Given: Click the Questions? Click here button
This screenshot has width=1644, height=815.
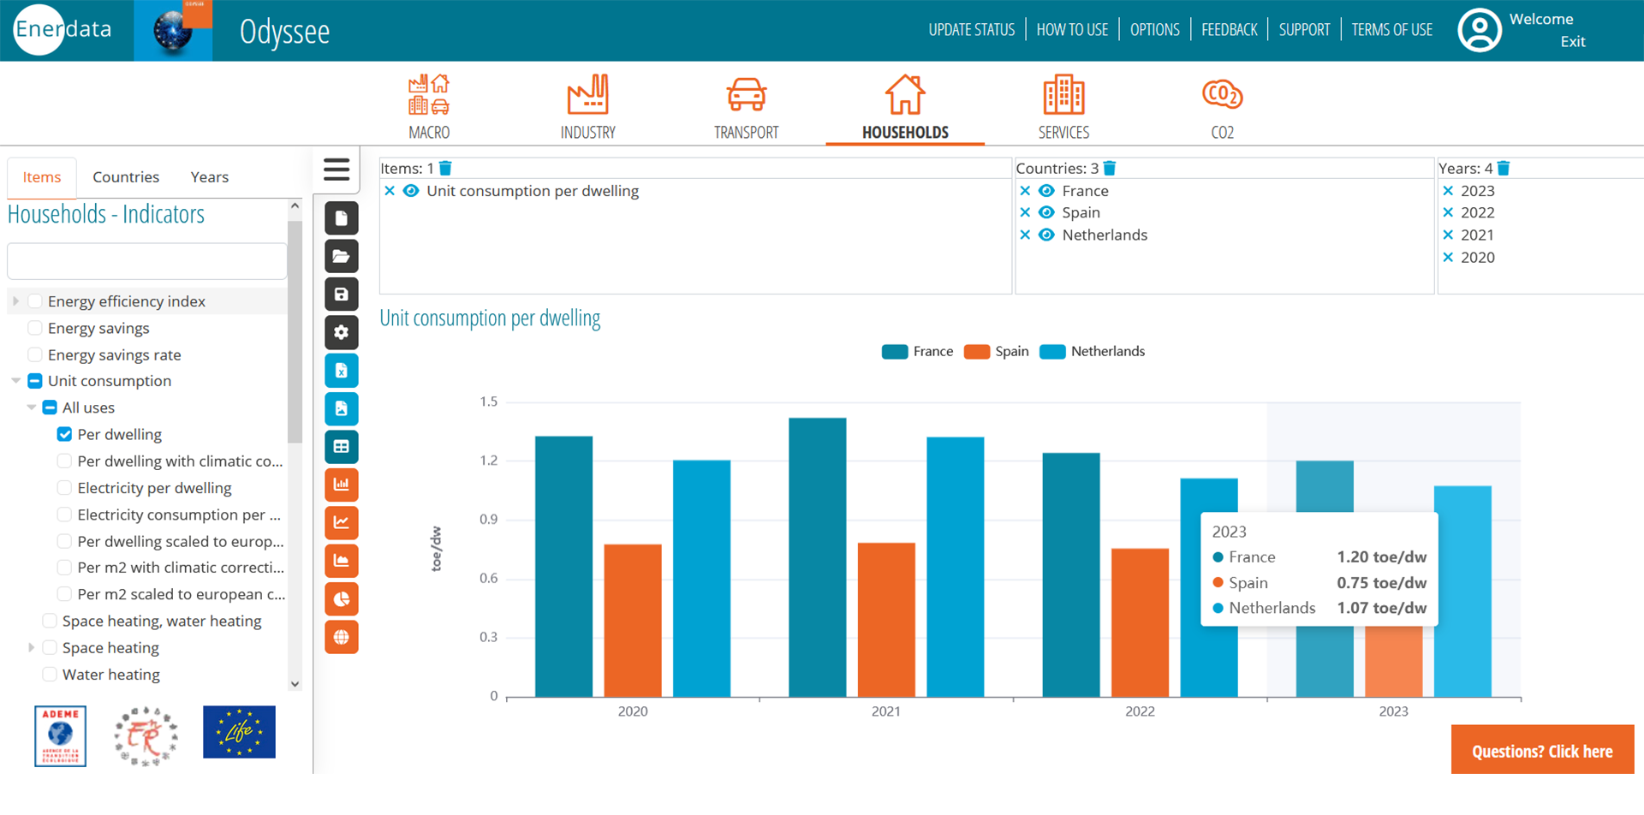Looking at the screenshot, I should [1541, 751].
